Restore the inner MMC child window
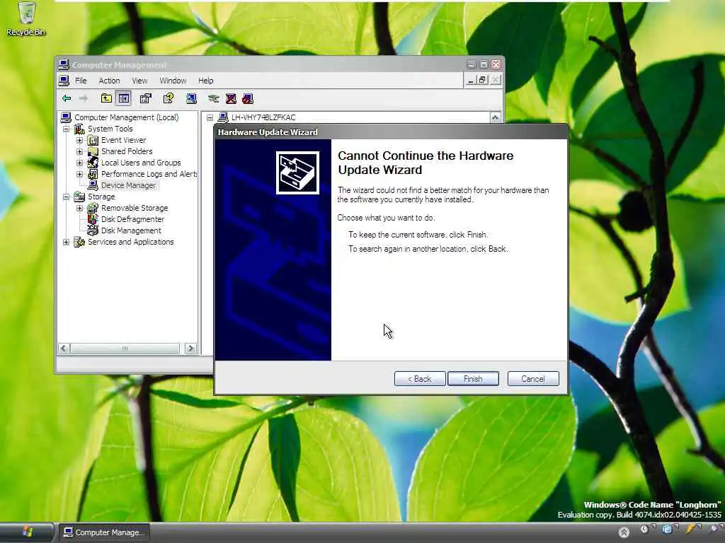The image size is (725, 543). (482, 80)
